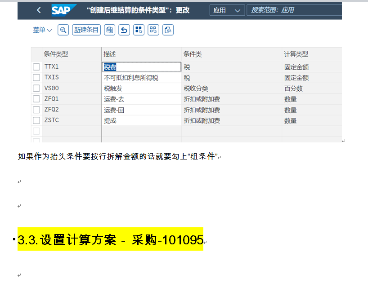
Task: Toggle the ZFQ1 row checkbox
Action: click(36, 99)
